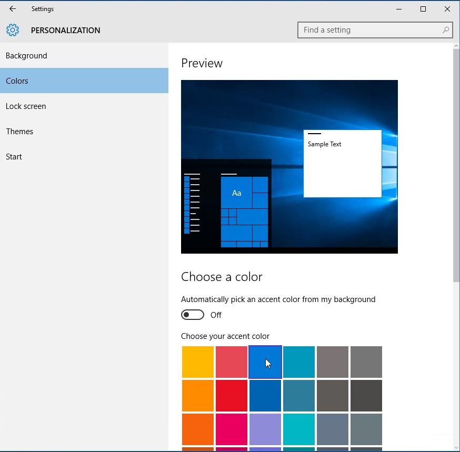This screenshot has width=460, height=452.
Task: Click the search magnifier icon
Action: [x=446, y=30]
